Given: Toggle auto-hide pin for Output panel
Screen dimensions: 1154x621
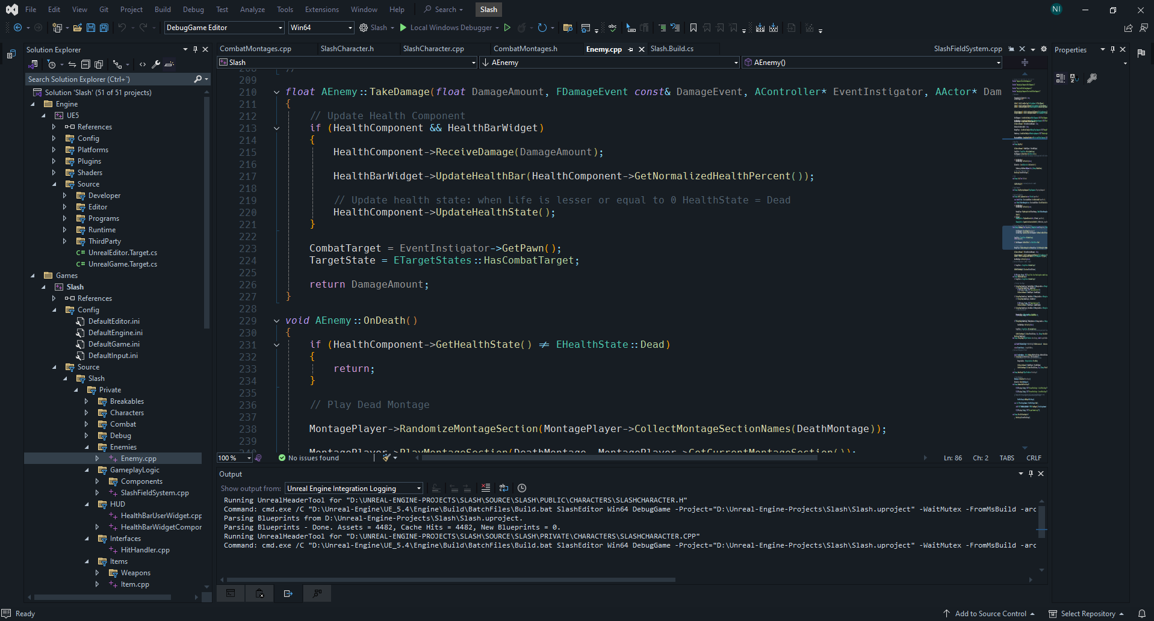Looking at the screenshot, I should coord(1031,474).
